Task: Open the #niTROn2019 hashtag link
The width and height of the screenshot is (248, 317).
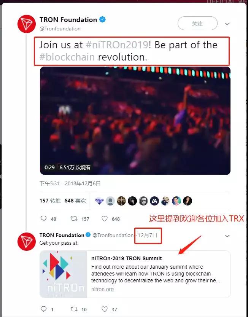Action: [117, 45]
